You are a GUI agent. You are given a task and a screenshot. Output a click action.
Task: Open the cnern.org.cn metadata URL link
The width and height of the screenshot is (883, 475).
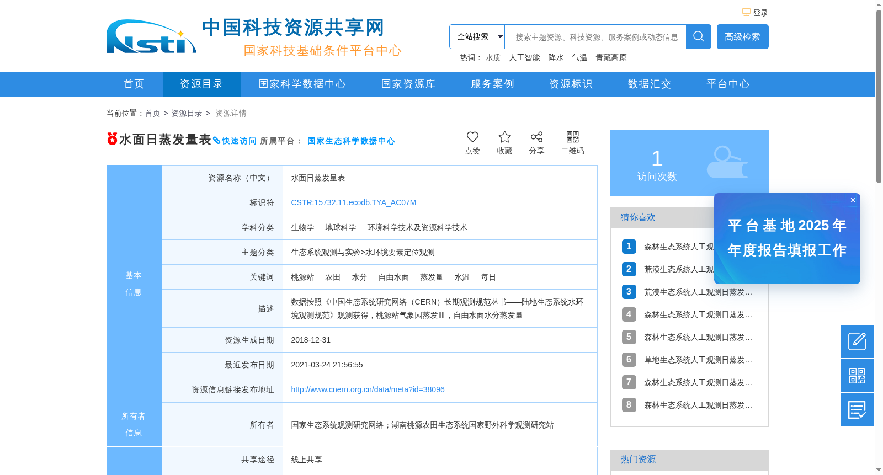[368, 389]
